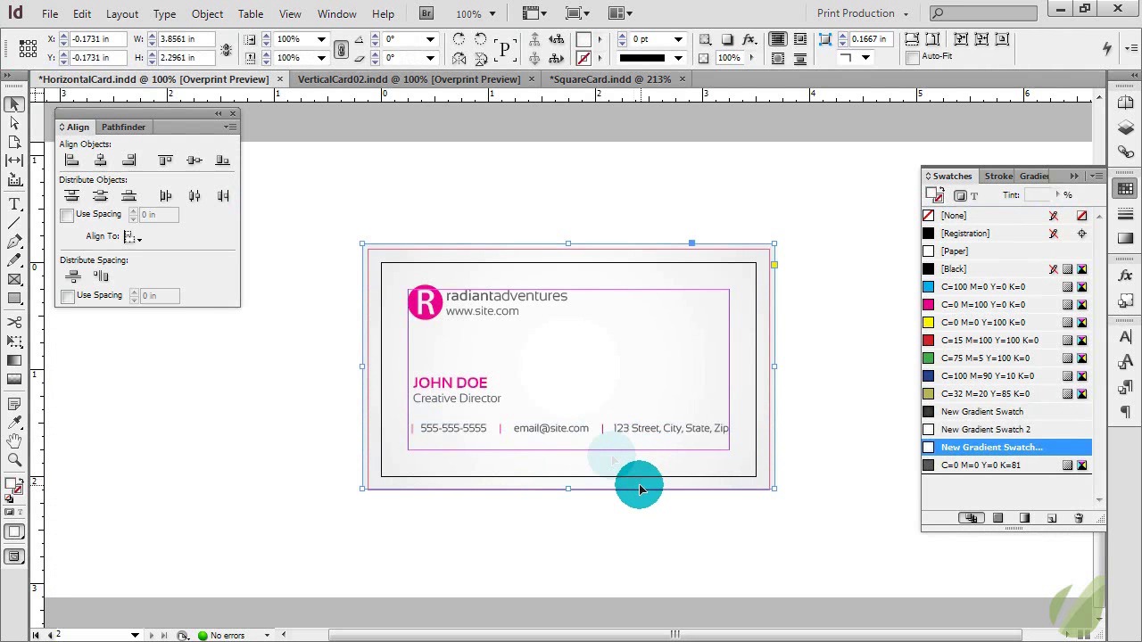1142x642 pixels.
Task: Open the Rotation Angle dropdown
Action: pos(430,39)
